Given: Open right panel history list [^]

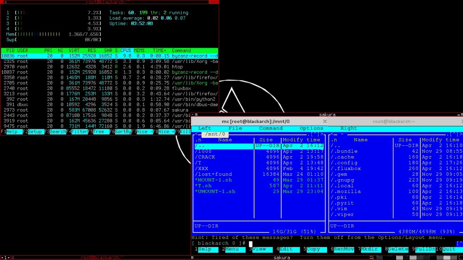Looking at the screenshot, I should [x=454, y=134].
